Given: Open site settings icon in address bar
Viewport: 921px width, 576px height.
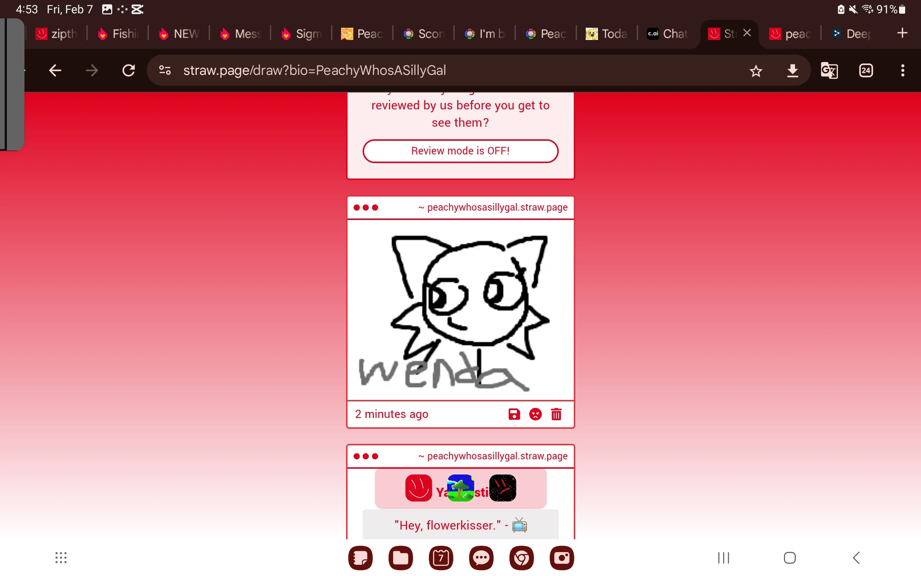Looking at the screenshot, I should click(x=165, y=71).
